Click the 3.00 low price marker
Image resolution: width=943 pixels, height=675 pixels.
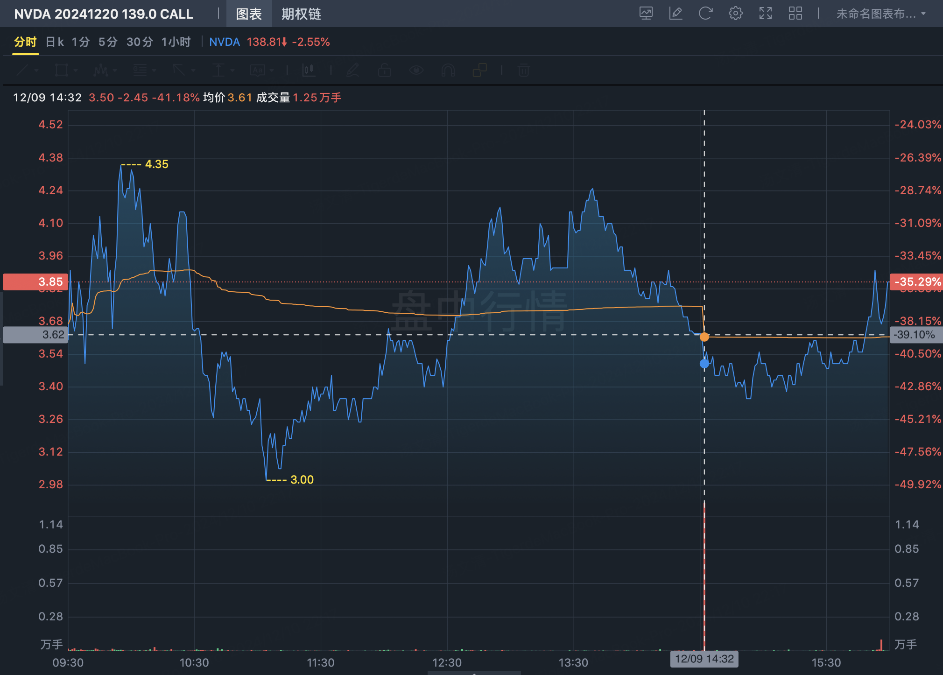pos(302,480)
